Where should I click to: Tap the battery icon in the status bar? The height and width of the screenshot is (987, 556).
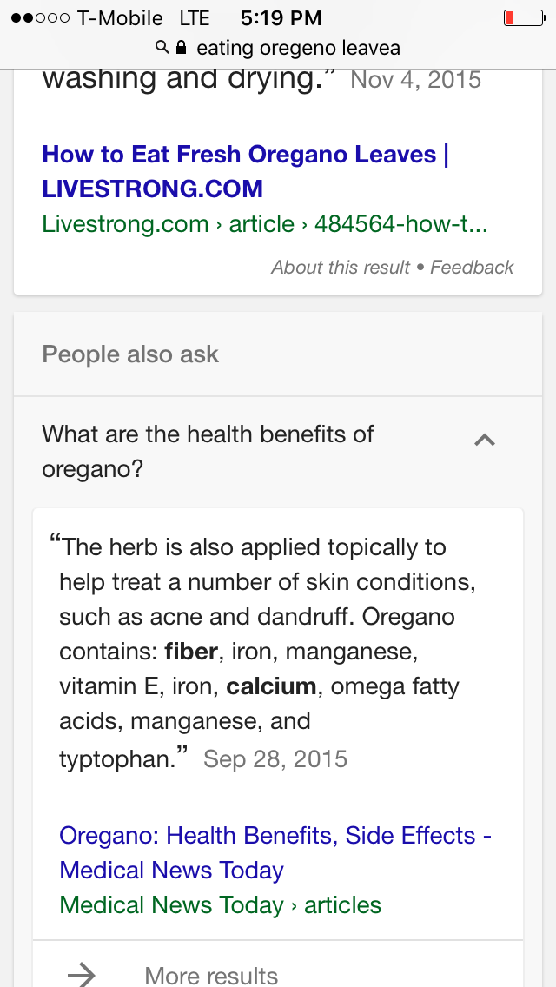(x=523, y=17)
